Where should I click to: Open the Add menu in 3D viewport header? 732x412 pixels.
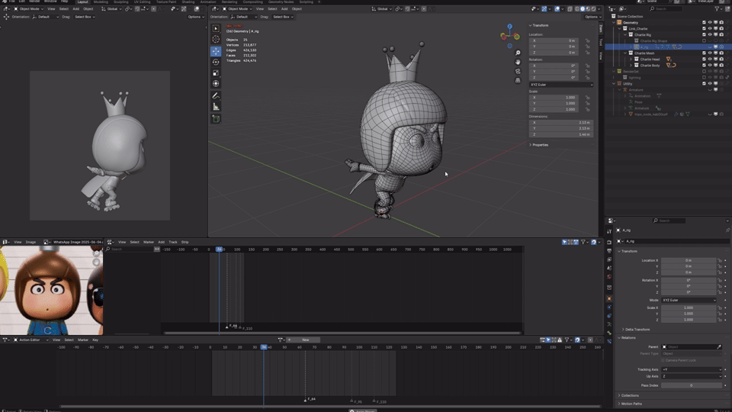284,9
